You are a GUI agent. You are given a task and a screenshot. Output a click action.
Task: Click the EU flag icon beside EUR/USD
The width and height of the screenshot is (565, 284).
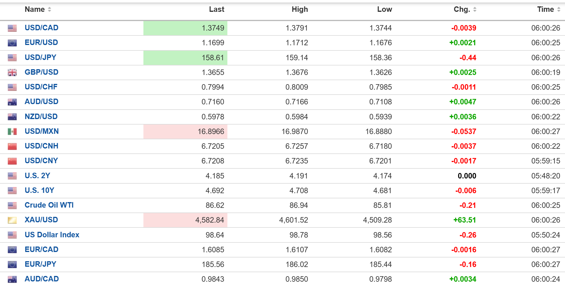[12, 43]
